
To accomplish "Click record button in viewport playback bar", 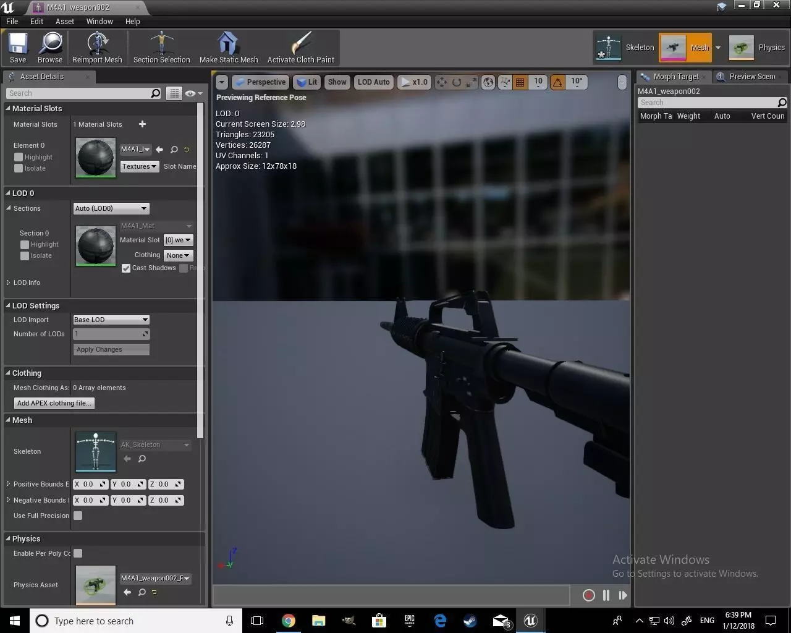I will pyautogui.click(x=589, y=595).
